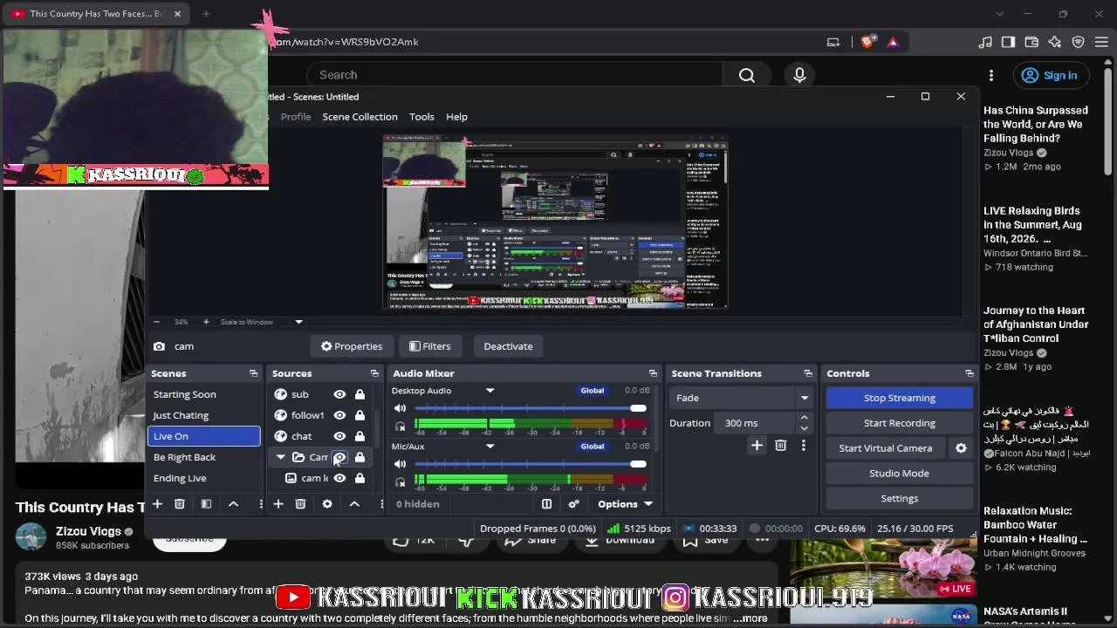Screen dimensions: 1117x628
Task: Toggle the lock on the follow1 source
Action: tap(360, 415)
